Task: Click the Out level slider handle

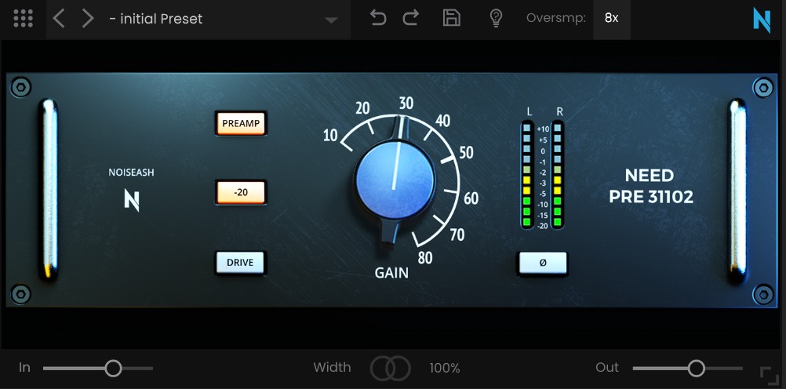Action: click(696, 368)
